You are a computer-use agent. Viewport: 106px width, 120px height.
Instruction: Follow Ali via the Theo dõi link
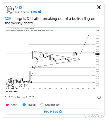[x=37, y=12]
